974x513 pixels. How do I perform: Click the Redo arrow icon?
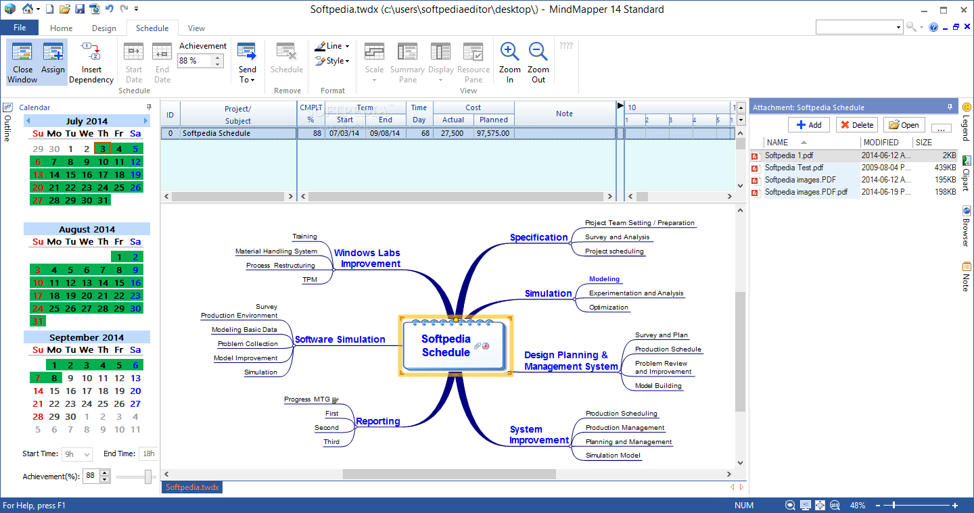(124, 9)
